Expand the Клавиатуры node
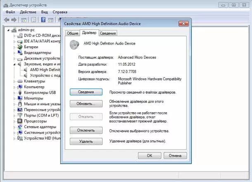This screenshot has width=252, height=182. (x=14, y=82)
